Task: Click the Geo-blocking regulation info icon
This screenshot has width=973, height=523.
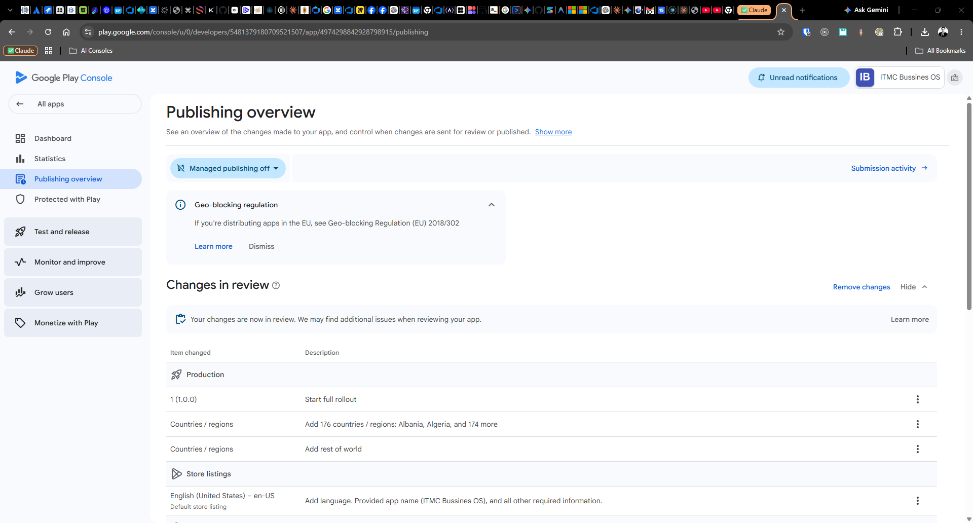Action: point(180,205)
